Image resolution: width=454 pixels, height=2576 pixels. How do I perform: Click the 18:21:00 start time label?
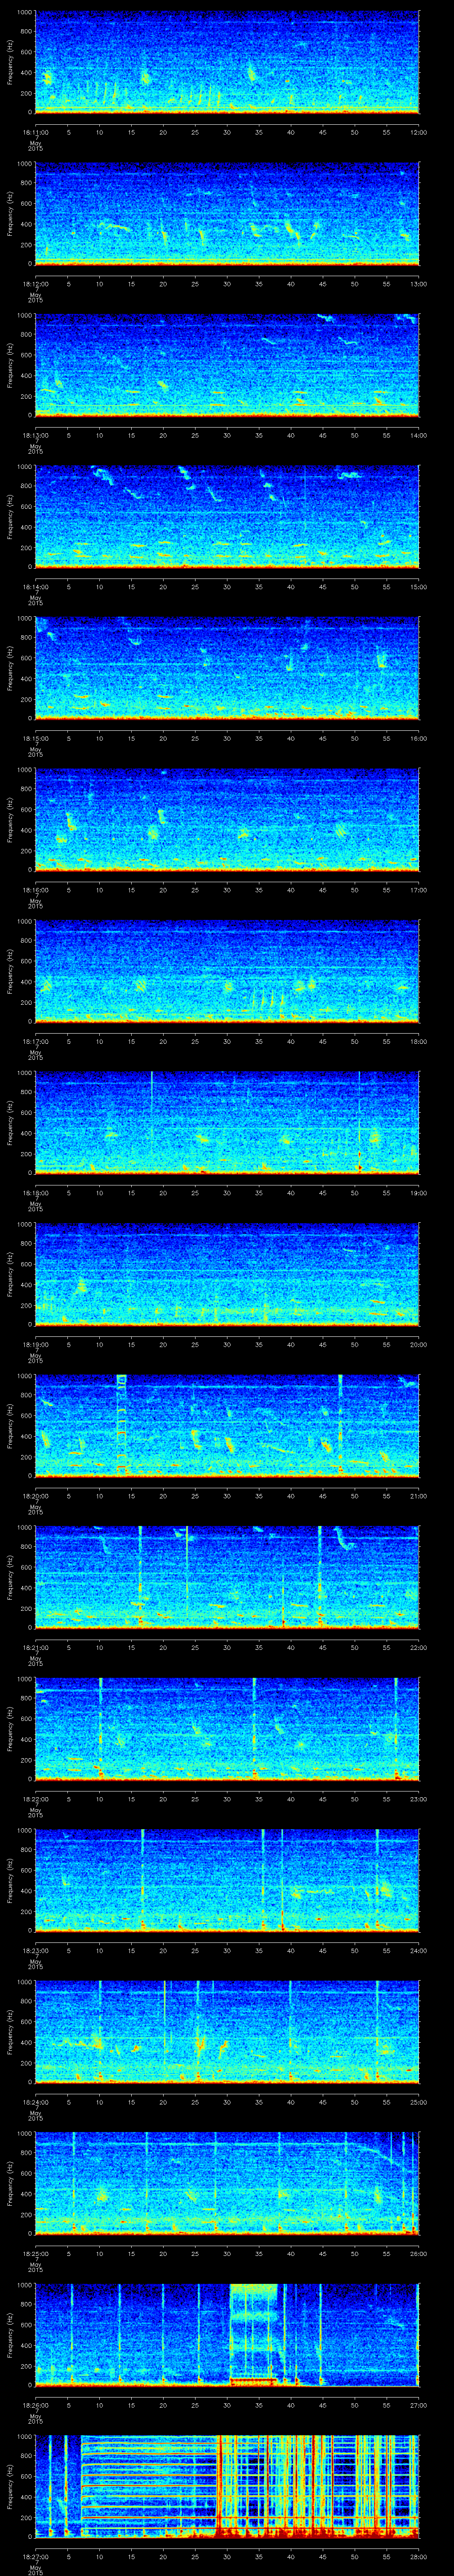[x=35, y=1648]
